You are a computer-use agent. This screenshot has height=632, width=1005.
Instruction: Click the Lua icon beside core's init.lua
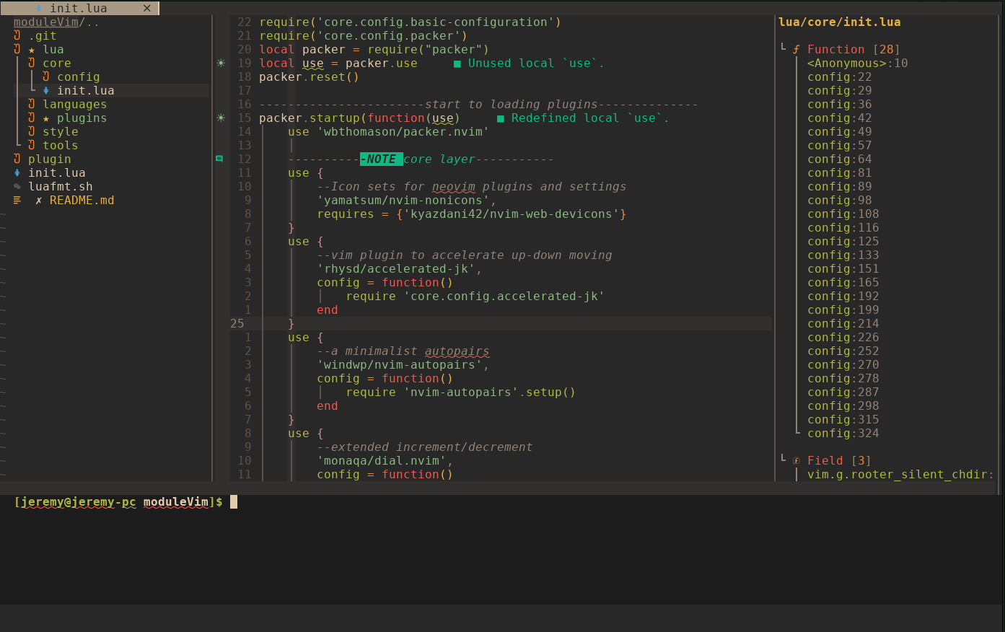pyautogui.click(x=46, y=91)
